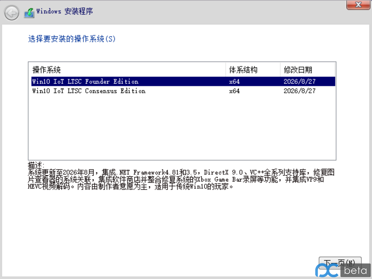Click the description line ending 适用于传统Win10的玩家

tap(130, 187)
